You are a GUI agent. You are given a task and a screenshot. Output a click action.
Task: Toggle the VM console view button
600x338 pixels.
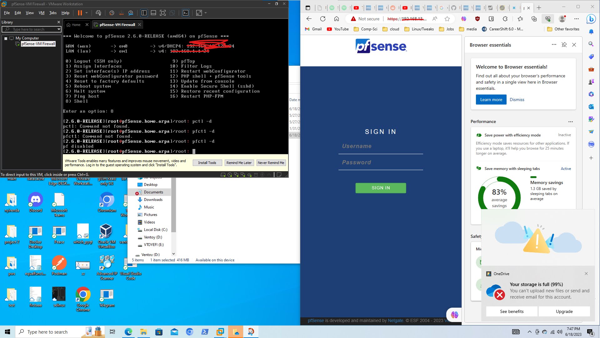(x=185, y=13)
